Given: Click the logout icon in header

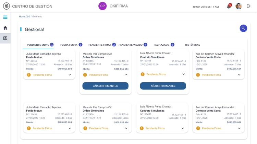Looking at the screenshot, I should point(249,6).
